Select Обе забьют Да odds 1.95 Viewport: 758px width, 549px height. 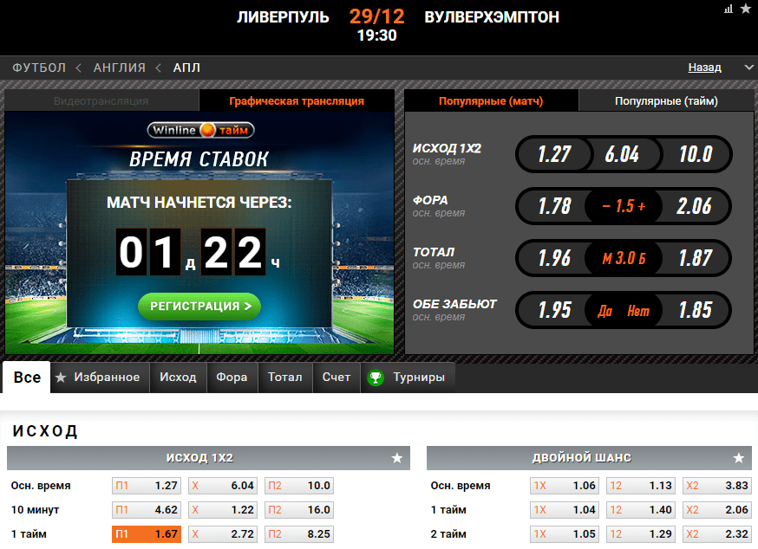(554, 310)
